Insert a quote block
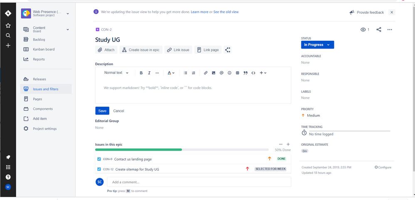This screenshot has height=200, width=415. (245, 73)
